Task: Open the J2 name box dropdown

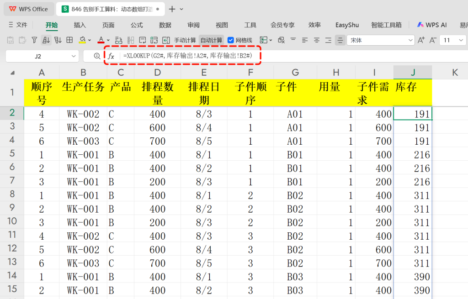Action: (74, 56)
